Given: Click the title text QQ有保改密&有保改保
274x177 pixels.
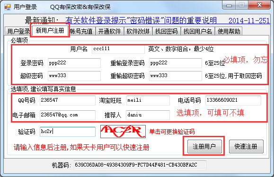Looking at the screenshot, I should [x=80, y=7].
